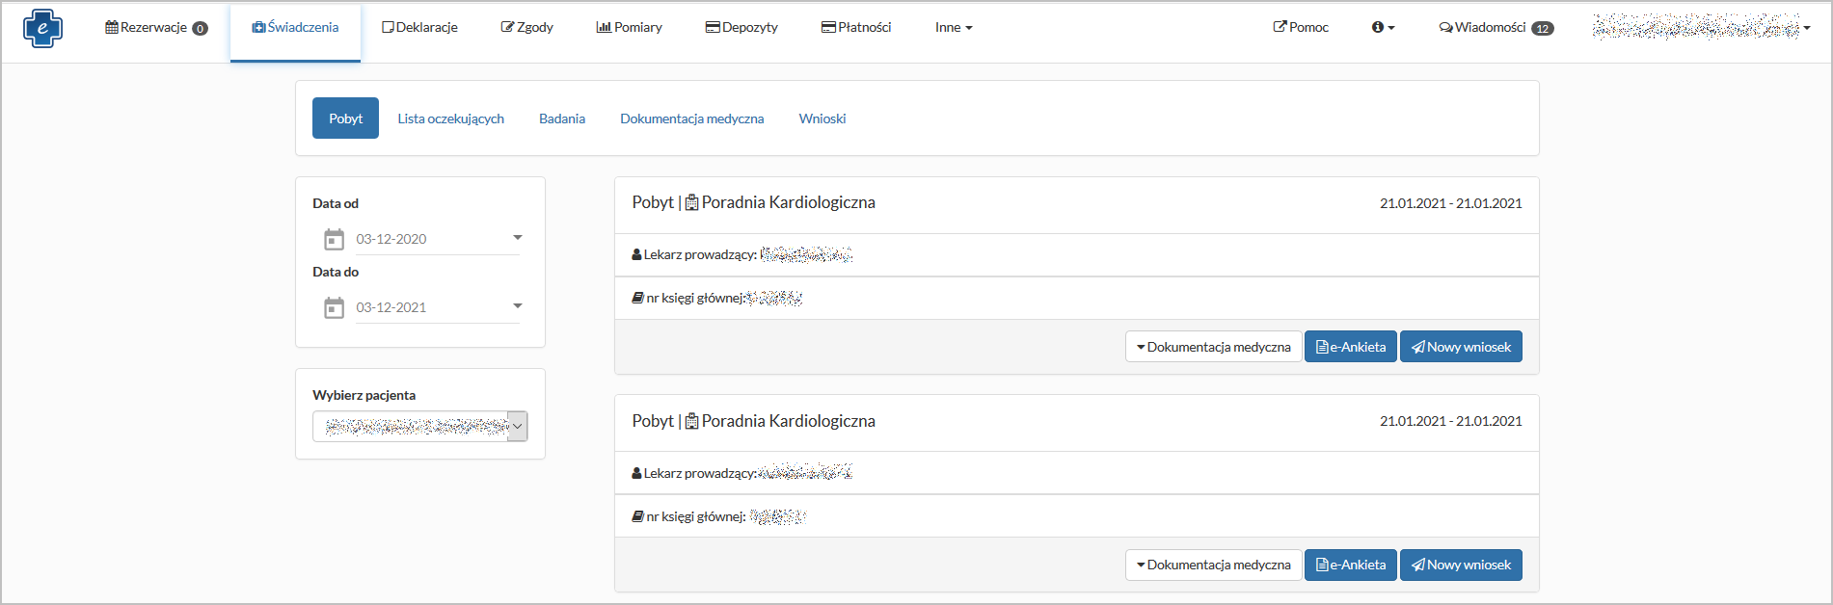Open Depozyty section

pos(741,28)
